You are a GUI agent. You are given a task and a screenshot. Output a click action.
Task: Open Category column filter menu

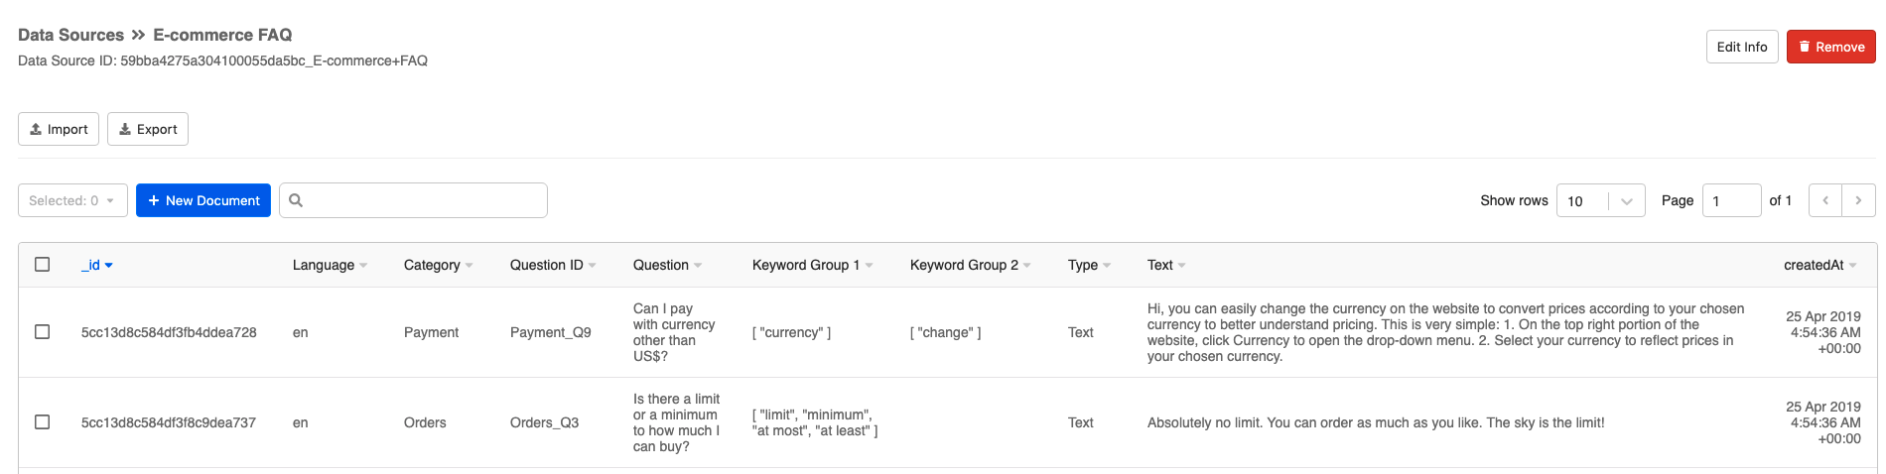coord(469,266)
